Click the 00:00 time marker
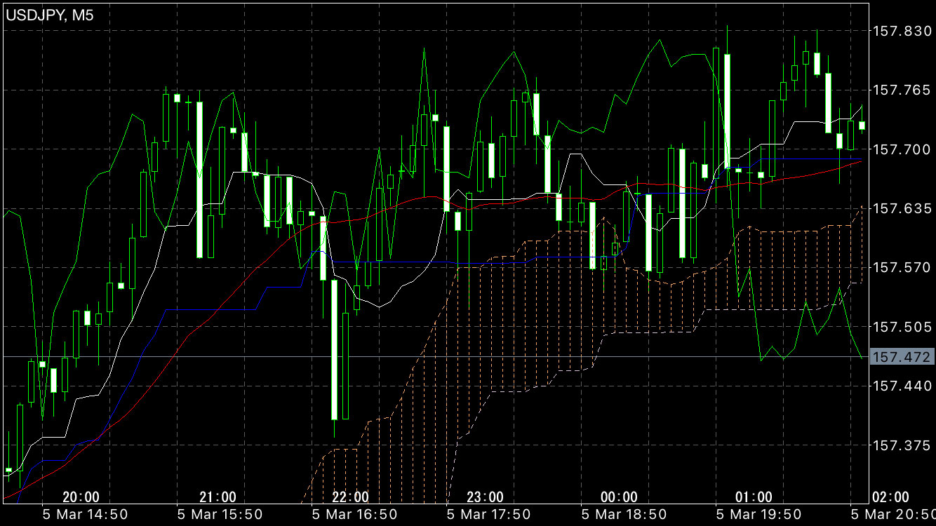This screenshot has height=526, width=936. click(x=619, y=497)
